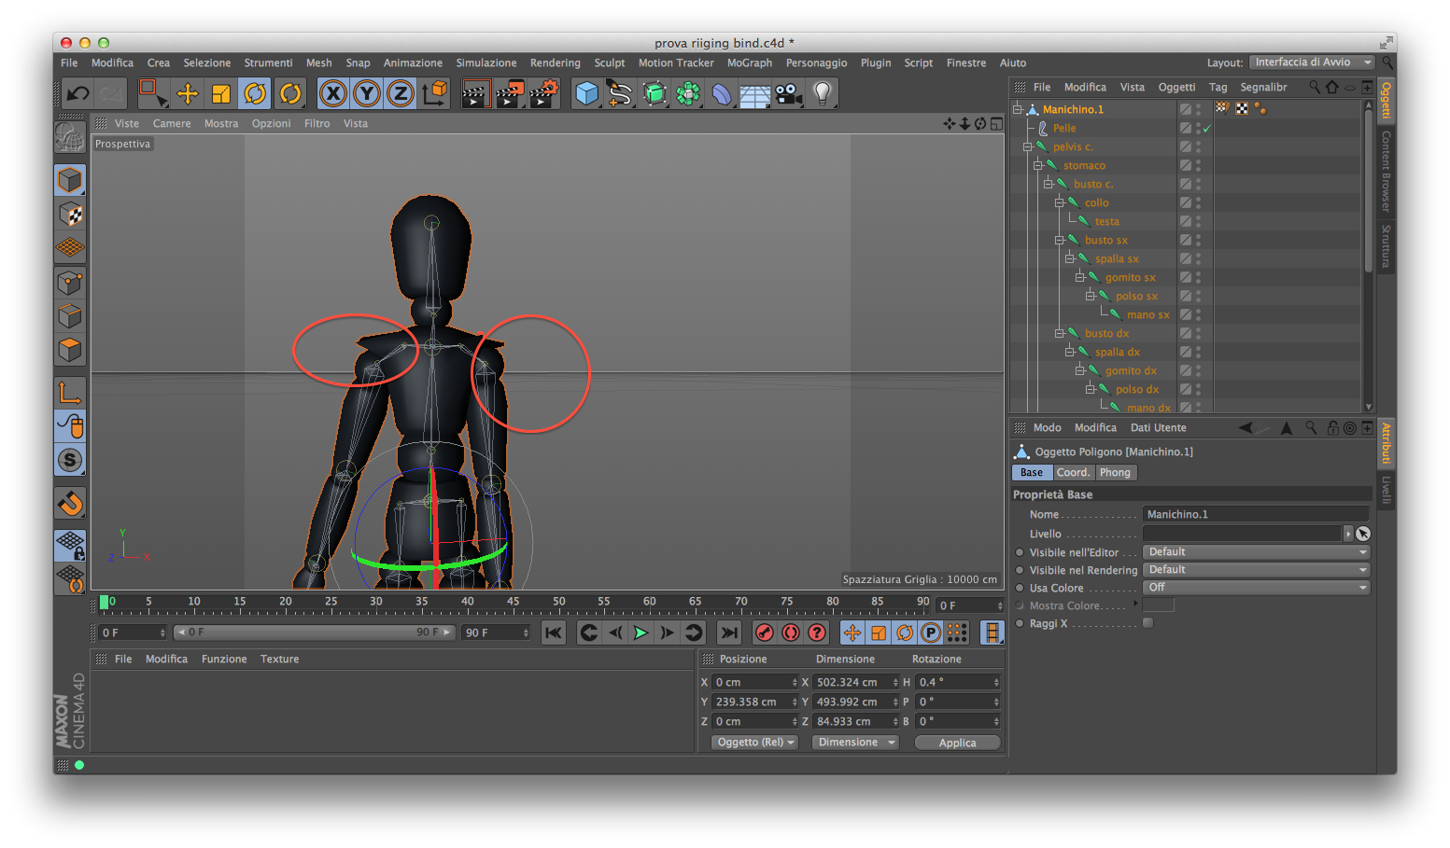Viewport: 1450px width, 848px height.
Task: Switch to the Phong tab
Action: point(1115,473)
